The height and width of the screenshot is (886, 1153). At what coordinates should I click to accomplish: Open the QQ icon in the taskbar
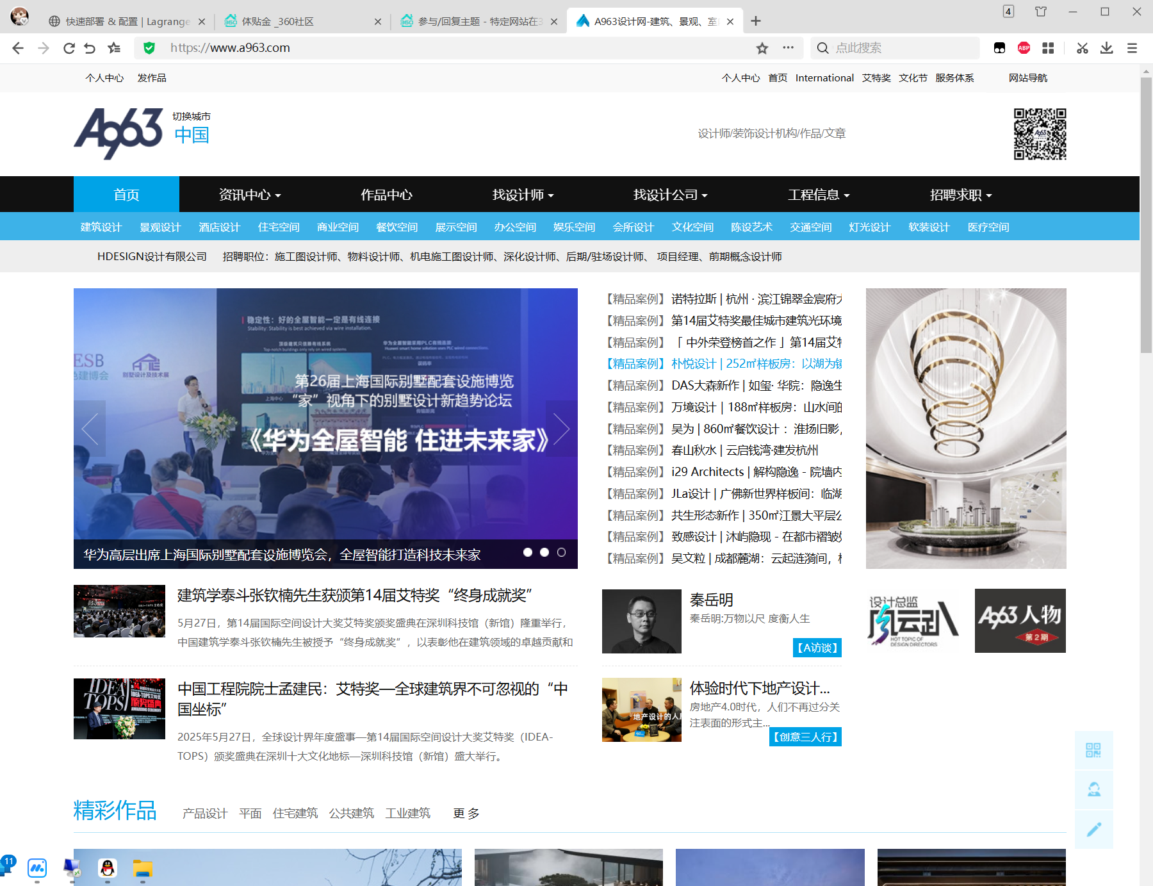click(x=107, y=869)
